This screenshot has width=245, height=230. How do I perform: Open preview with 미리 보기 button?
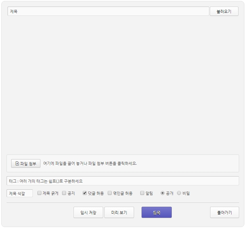pyautogui.click(x=119, y=212)
